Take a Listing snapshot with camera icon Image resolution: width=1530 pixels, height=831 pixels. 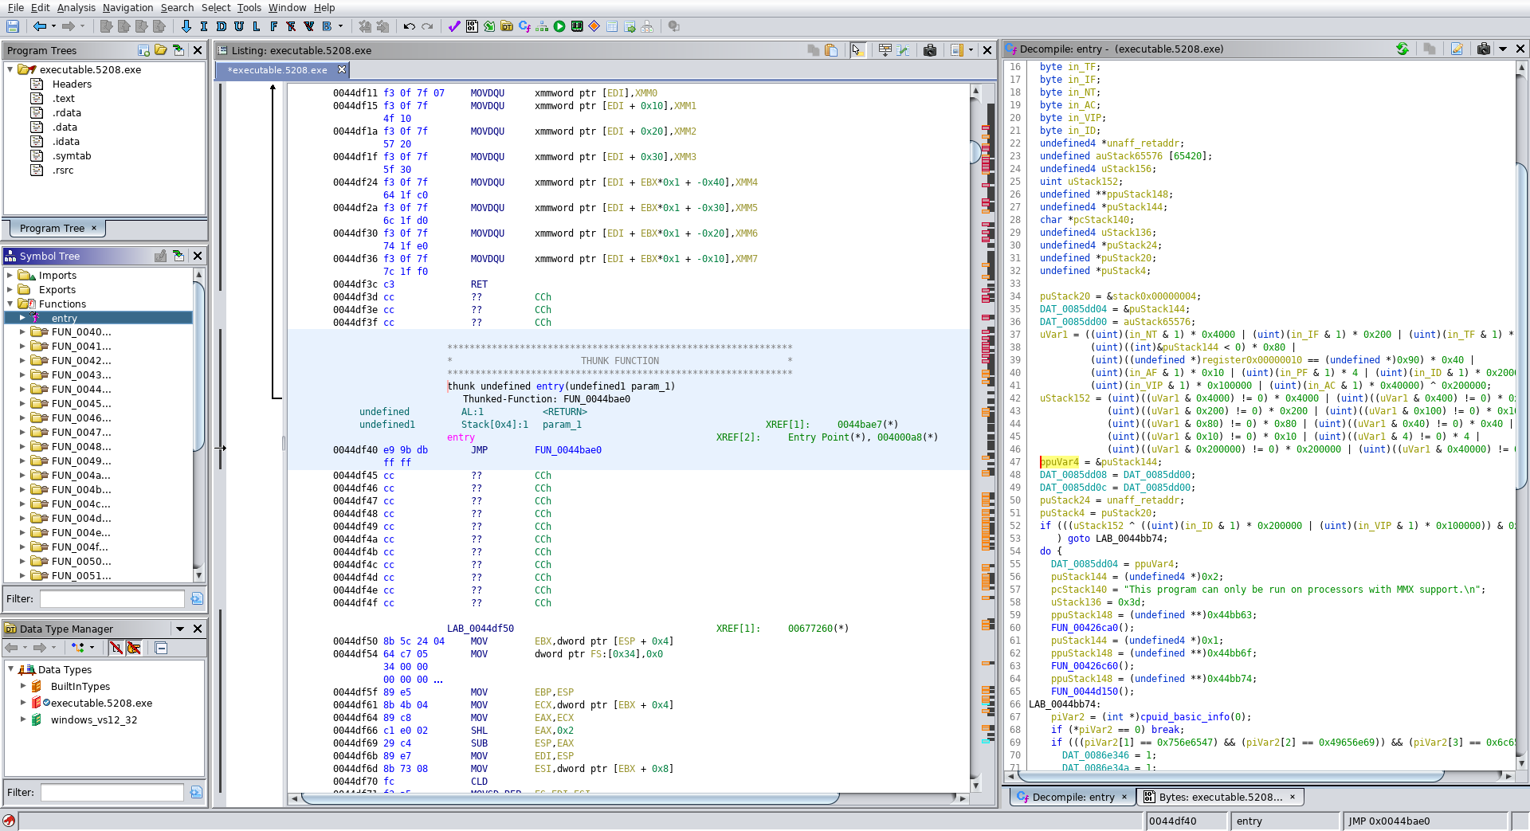[930, 50]
